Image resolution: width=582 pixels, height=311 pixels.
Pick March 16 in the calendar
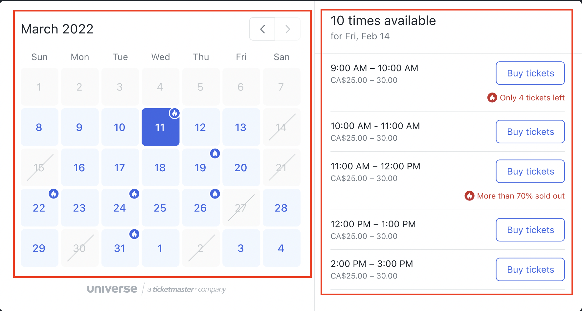coord(80,167)
